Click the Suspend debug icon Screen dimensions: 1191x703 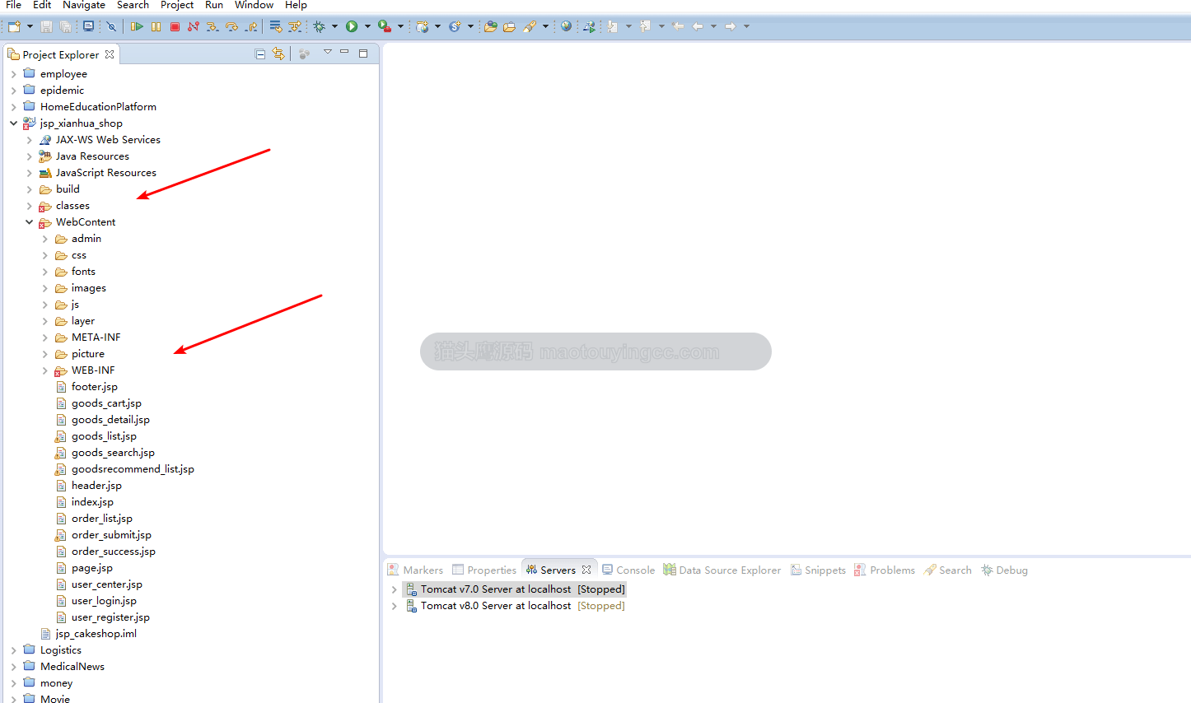coord(156,26)
